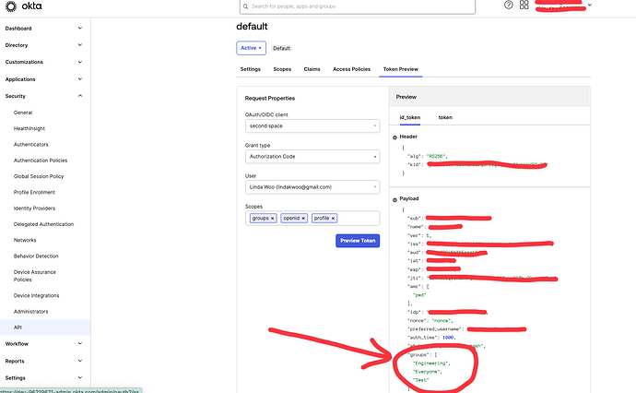Click the Preview Token button
This screenshot has height=393, width=636.
[358, 241]
